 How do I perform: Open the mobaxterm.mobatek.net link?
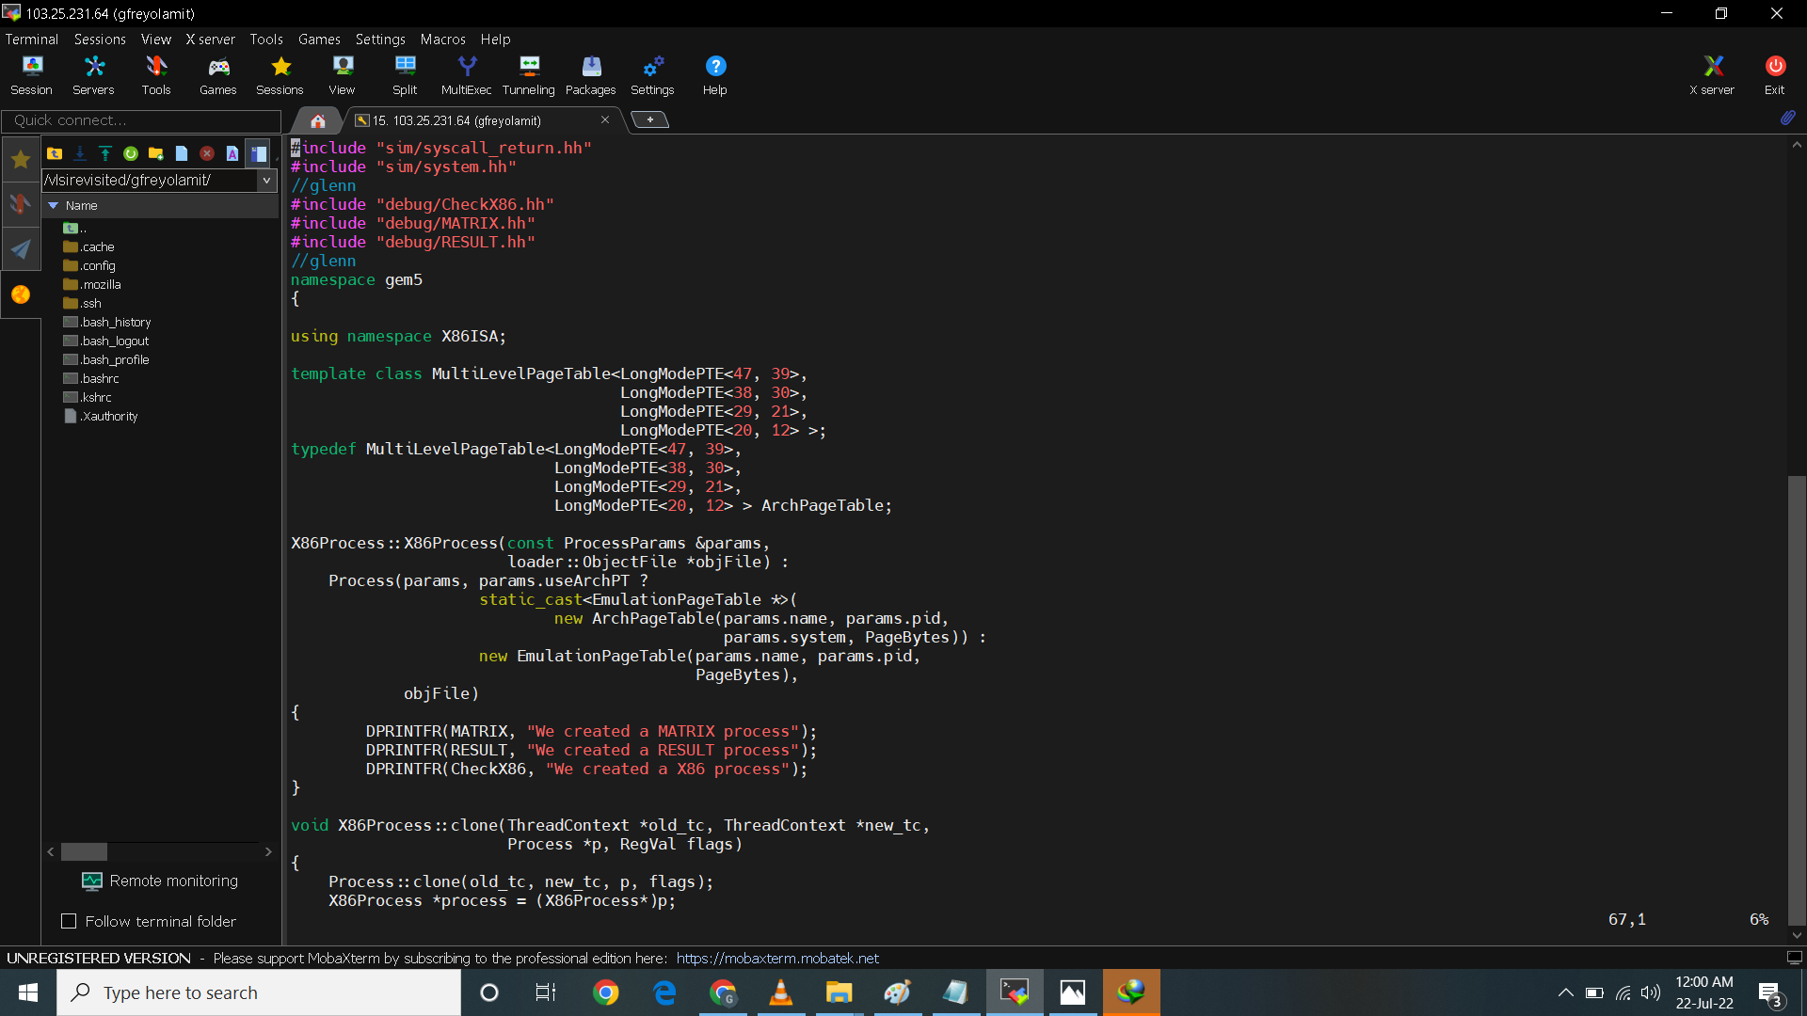pyautogui.click(x=777, y=958)
